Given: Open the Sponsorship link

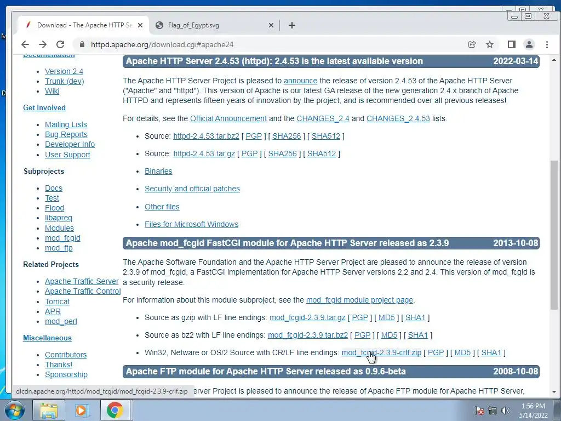Looking at the screenshot, I should pyautogui.click(x=66, y=374).
